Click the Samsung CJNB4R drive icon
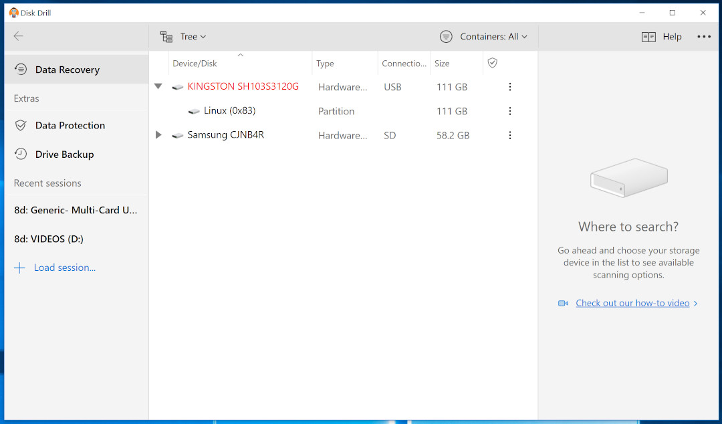This screenshot has width=722, height=424. coord(178,136)
